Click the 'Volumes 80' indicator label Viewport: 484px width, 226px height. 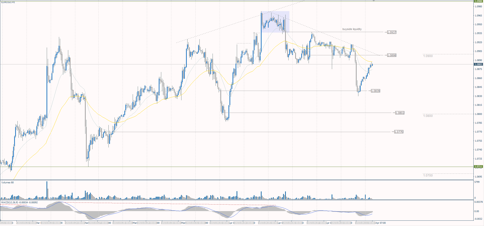(x=8, y=183)
